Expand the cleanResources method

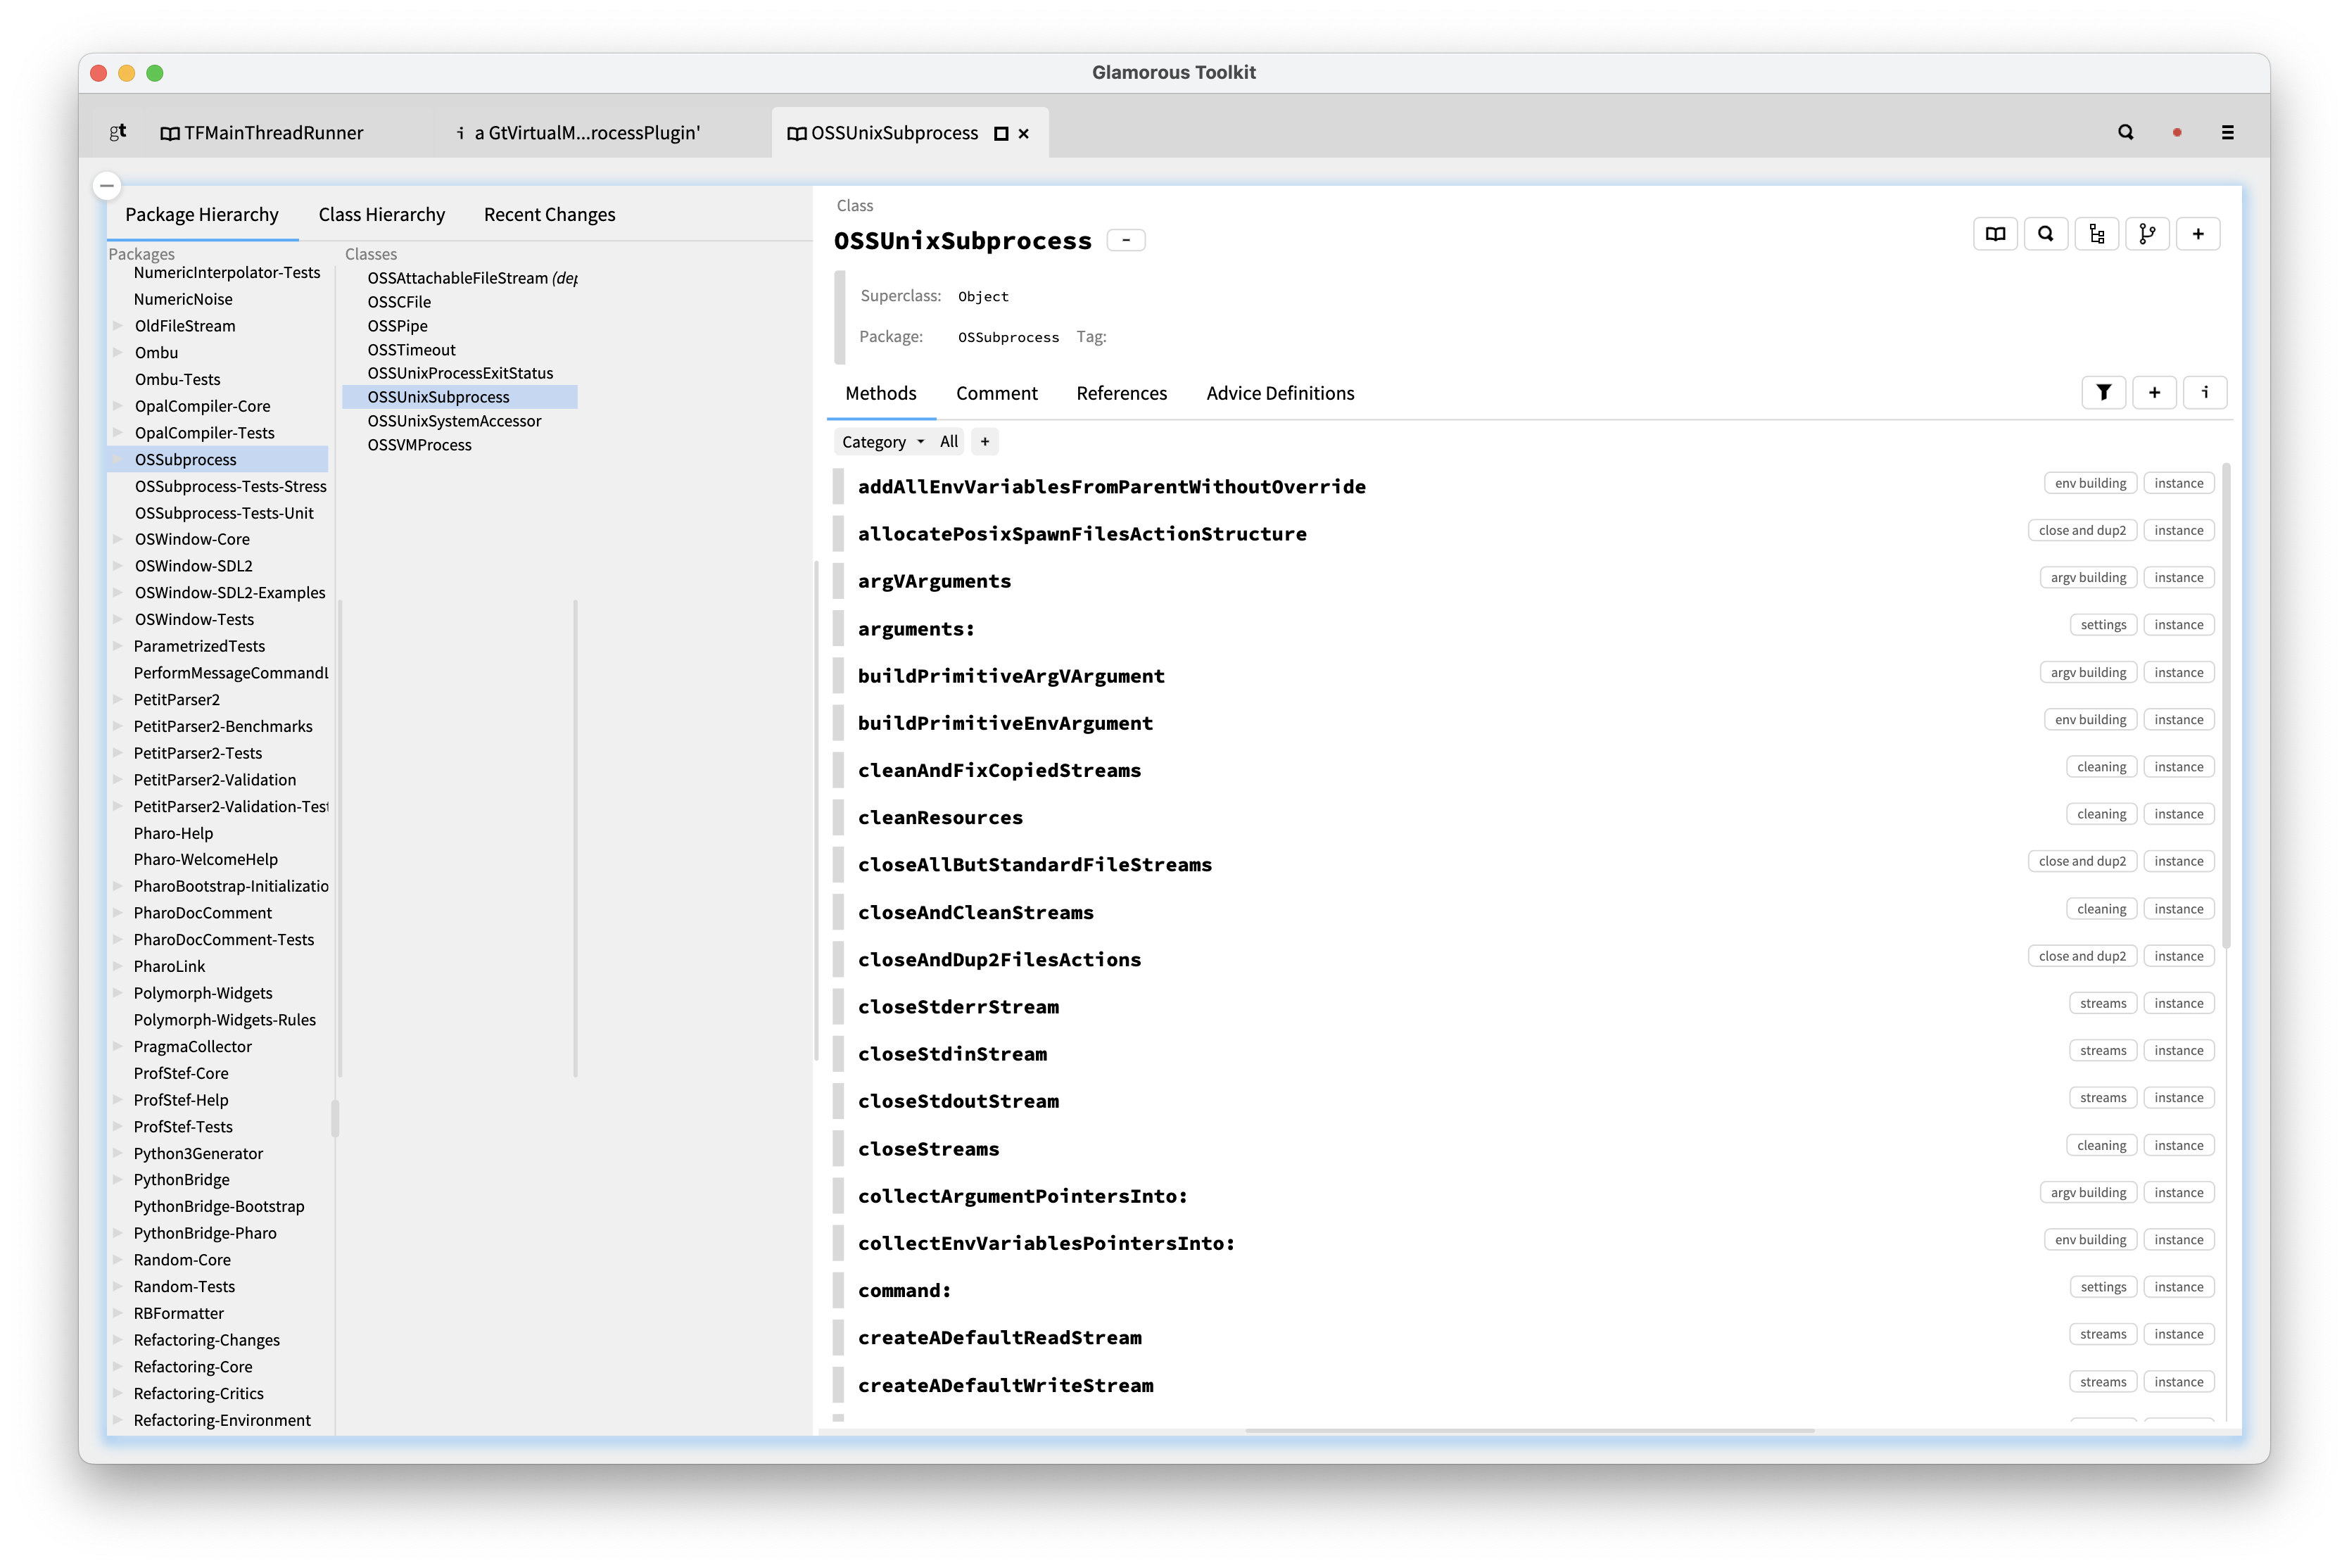(x=940, y=818)
